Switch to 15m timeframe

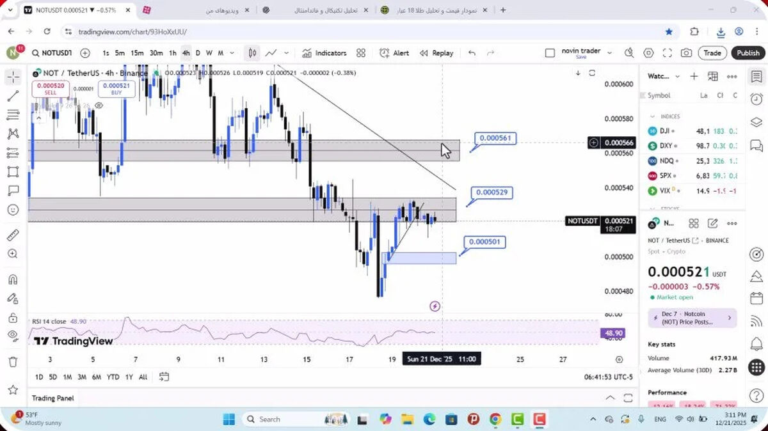[137, 53]
